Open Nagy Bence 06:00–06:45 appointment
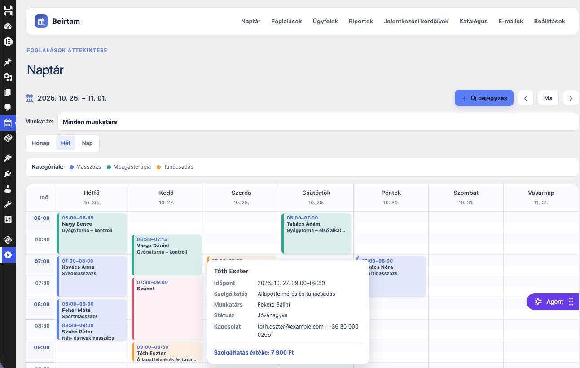Screen dimensions: 580x368 [92, 233]
